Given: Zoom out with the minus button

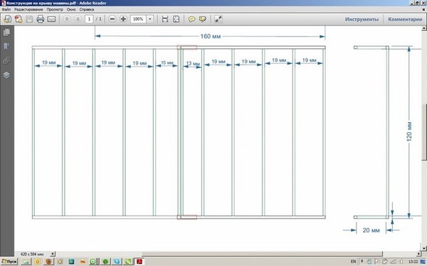Looking at the screenshot, I should click(x=112, y=19).
